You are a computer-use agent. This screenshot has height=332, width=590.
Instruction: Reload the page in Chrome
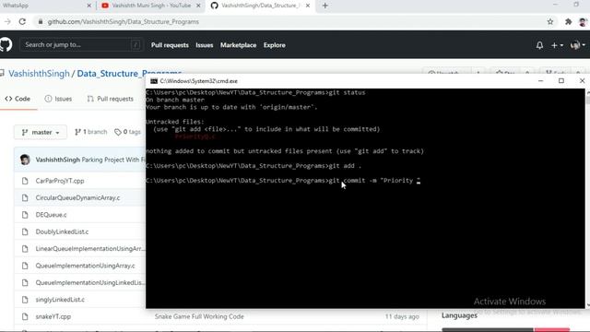point(22,22)
